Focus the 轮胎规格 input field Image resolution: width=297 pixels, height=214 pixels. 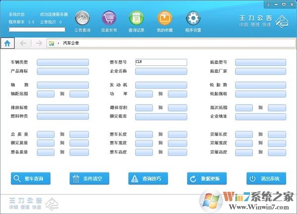click(x=261, y=94)
